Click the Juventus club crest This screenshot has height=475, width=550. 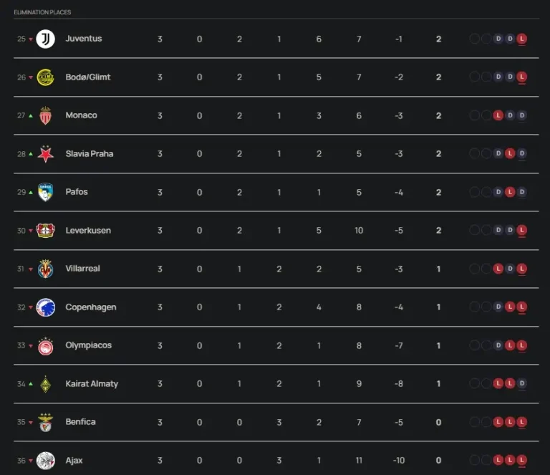(46, 39)
